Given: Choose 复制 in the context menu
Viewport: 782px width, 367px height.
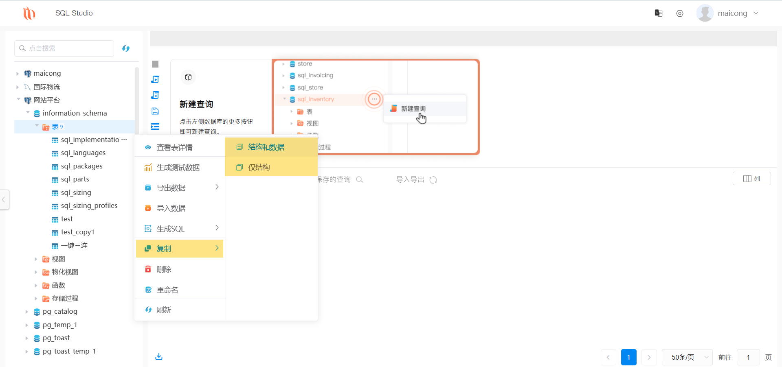Looking at the screenshot, I should (180, 248).
